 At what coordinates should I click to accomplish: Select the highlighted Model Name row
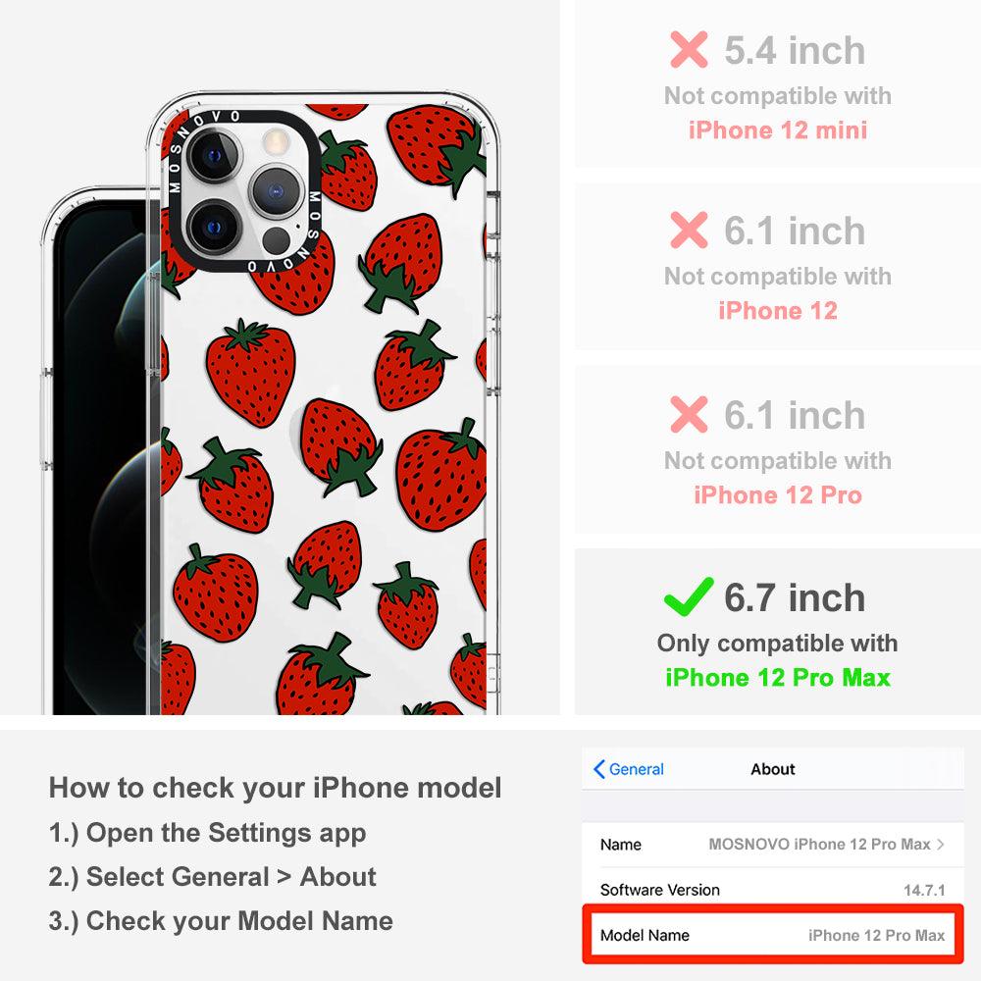pyautogui.click(x=773, y=935)
